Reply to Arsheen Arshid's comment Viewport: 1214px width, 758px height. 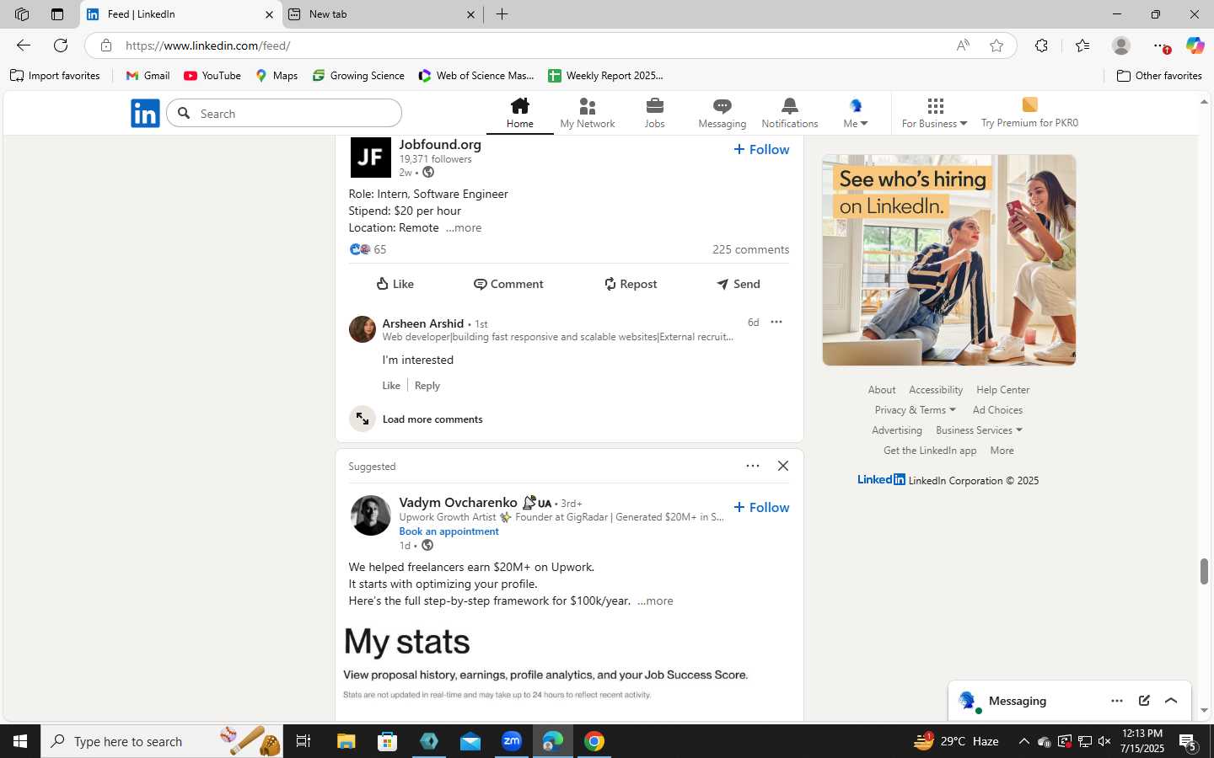[x=427, y=385]
